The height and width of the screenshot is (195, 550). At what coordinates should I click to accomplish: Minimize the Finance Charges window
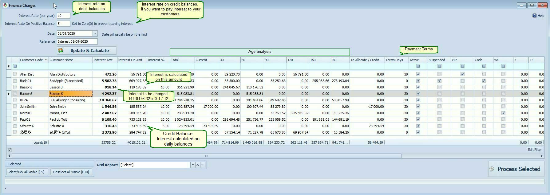521,5
